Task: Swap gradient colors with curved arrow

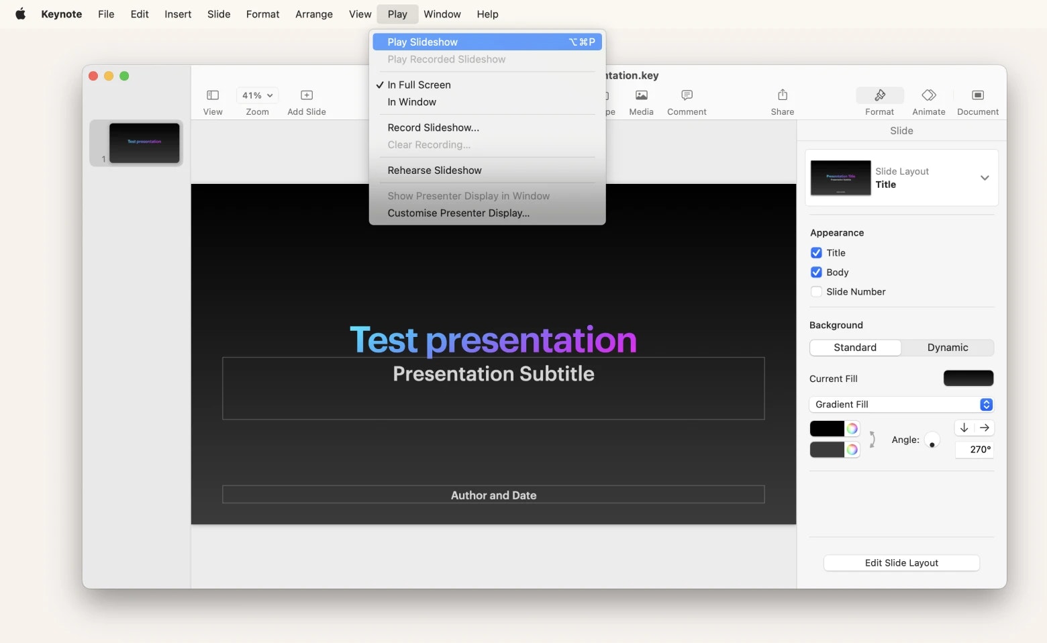Action: click(x=872, y=440)
